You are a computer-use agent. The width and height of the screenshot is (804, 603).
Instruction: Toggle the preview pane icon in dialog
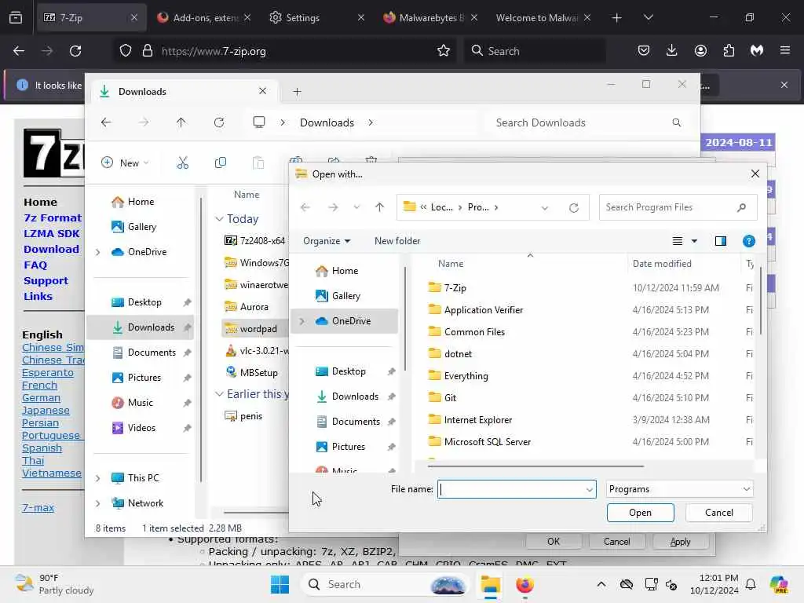click(721, 241)
